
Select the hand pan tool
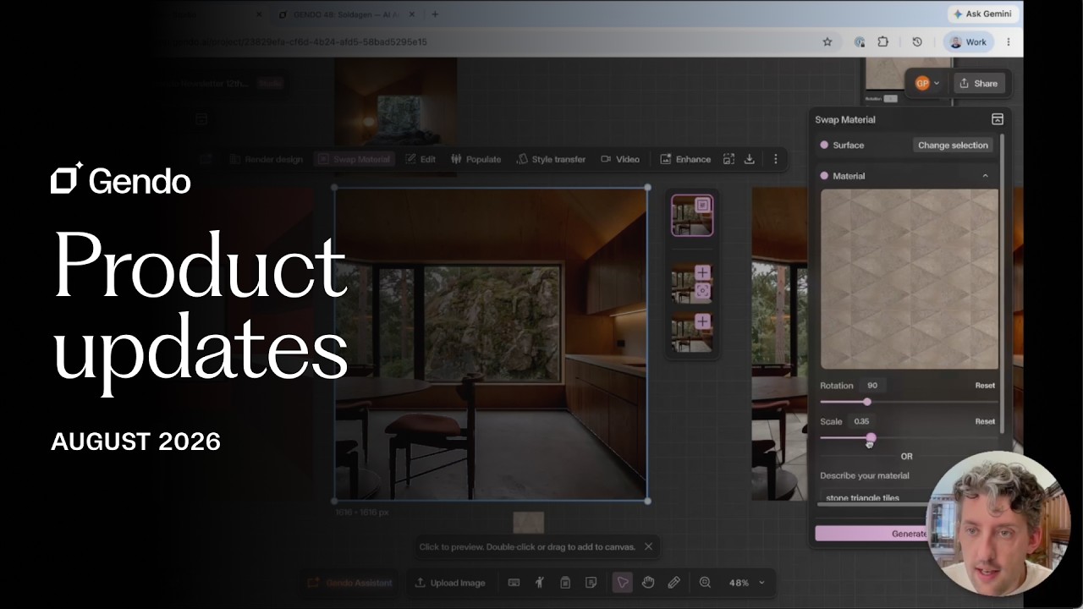(x=648, y=583)
